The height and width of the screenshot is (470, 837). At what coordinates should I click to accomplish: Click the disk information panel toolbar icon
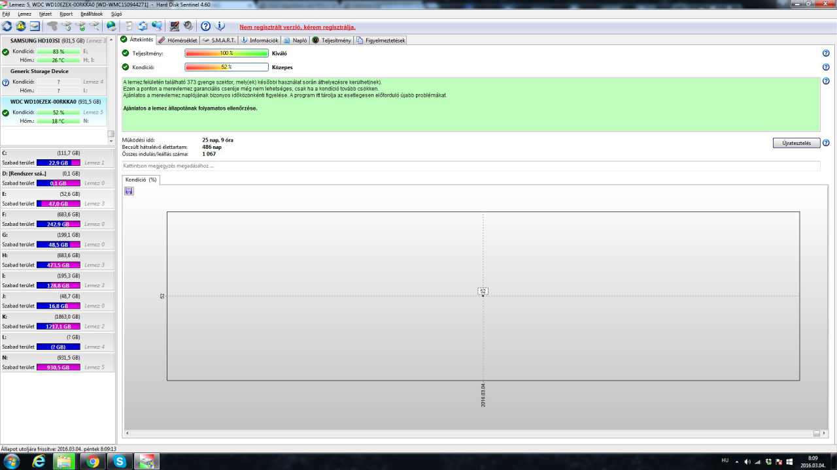tap(35, 26)
